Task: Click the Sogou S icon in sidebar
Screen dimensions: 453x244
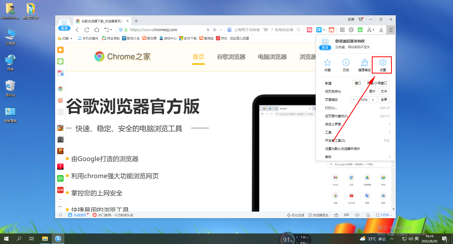Action: point(60,100)
